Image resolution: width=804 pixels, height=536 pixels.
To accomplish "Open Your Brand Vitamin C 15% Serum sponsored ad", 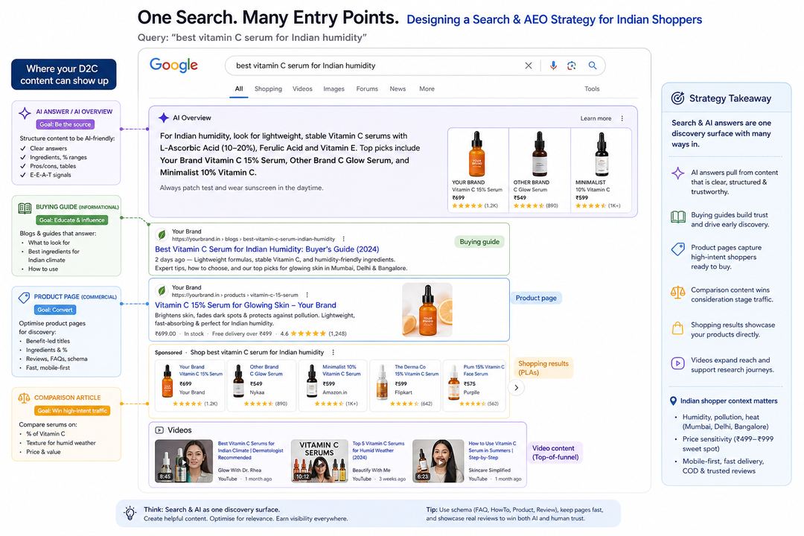I will [x=190, y=385].
